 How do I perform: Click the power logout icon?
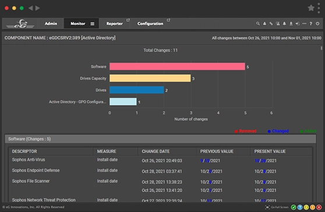317,23
